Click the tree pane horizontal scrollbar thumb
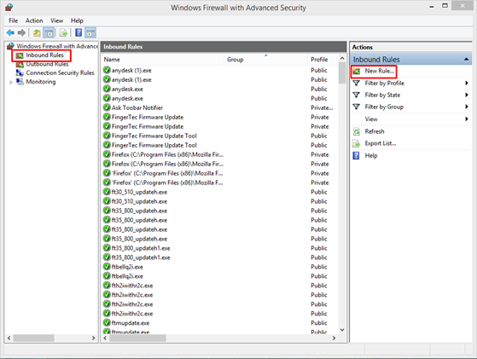This screenshot has width=477, height=359. click(34, 338)
